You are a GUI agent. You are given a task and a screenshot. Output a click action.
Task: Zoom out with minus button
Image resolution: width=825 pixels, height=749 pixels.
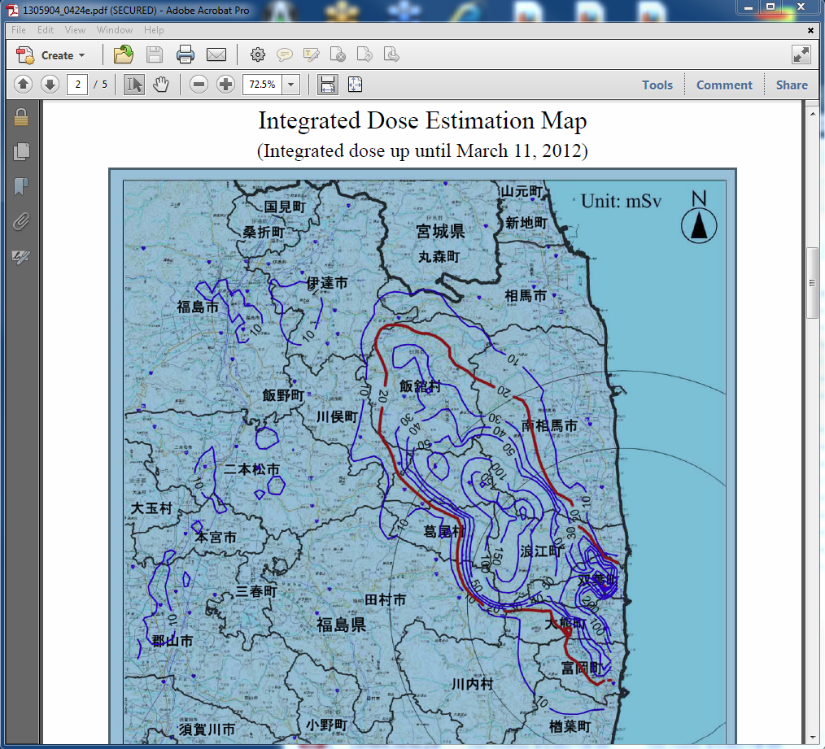pyautogui.click(x=199, y=84)
